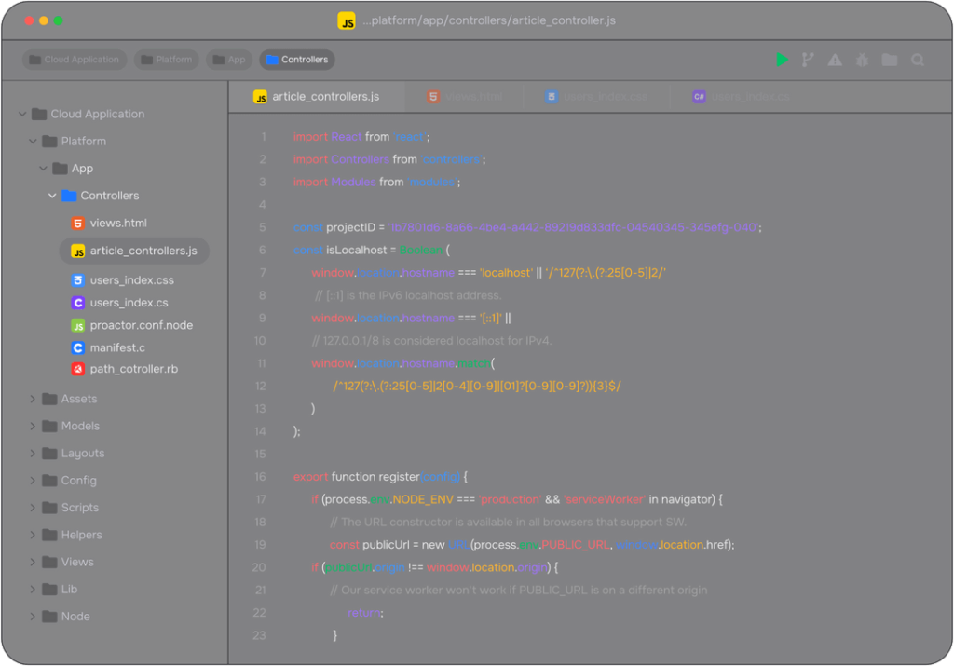Image resolution: width=954 pixels, height=666 pixels.
Task: Collapse the Controllers folder chevron
Action: (x=52, y=196)
